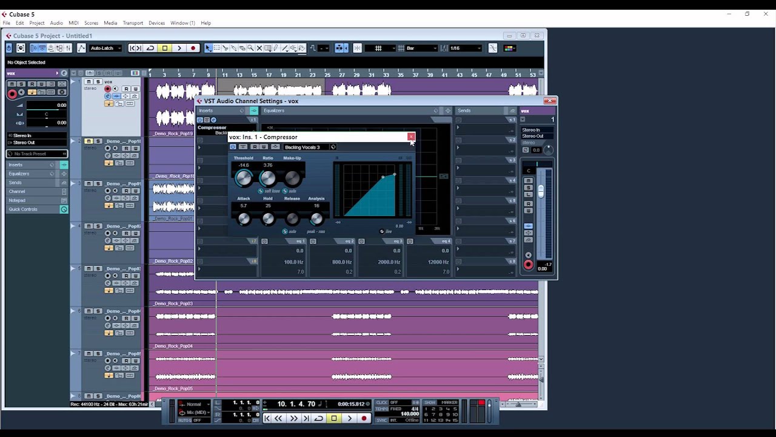776x437 pixels.
Task: Toggle the compressor bypass power button
Action: [x=233, y=147]
